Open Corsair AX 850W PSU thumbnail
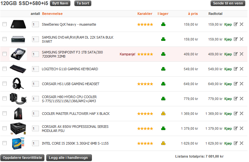Screen dimensions: 249x162 point(18,128)
